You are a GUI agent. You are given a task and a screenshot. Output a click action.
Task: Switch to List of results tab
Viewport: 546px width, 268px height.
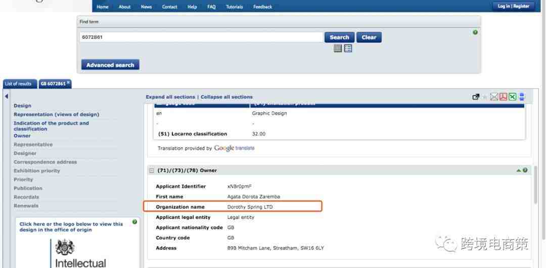point(20,84)
